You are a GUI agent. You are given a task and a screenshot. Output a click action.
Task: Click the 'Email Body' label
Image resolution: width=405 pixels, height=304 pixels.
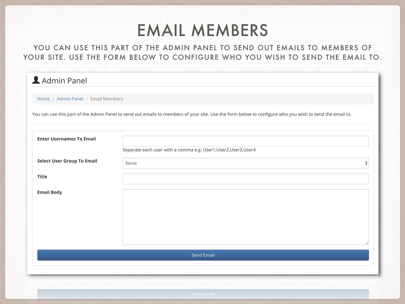pyautogui.click(x=49, y=192)
